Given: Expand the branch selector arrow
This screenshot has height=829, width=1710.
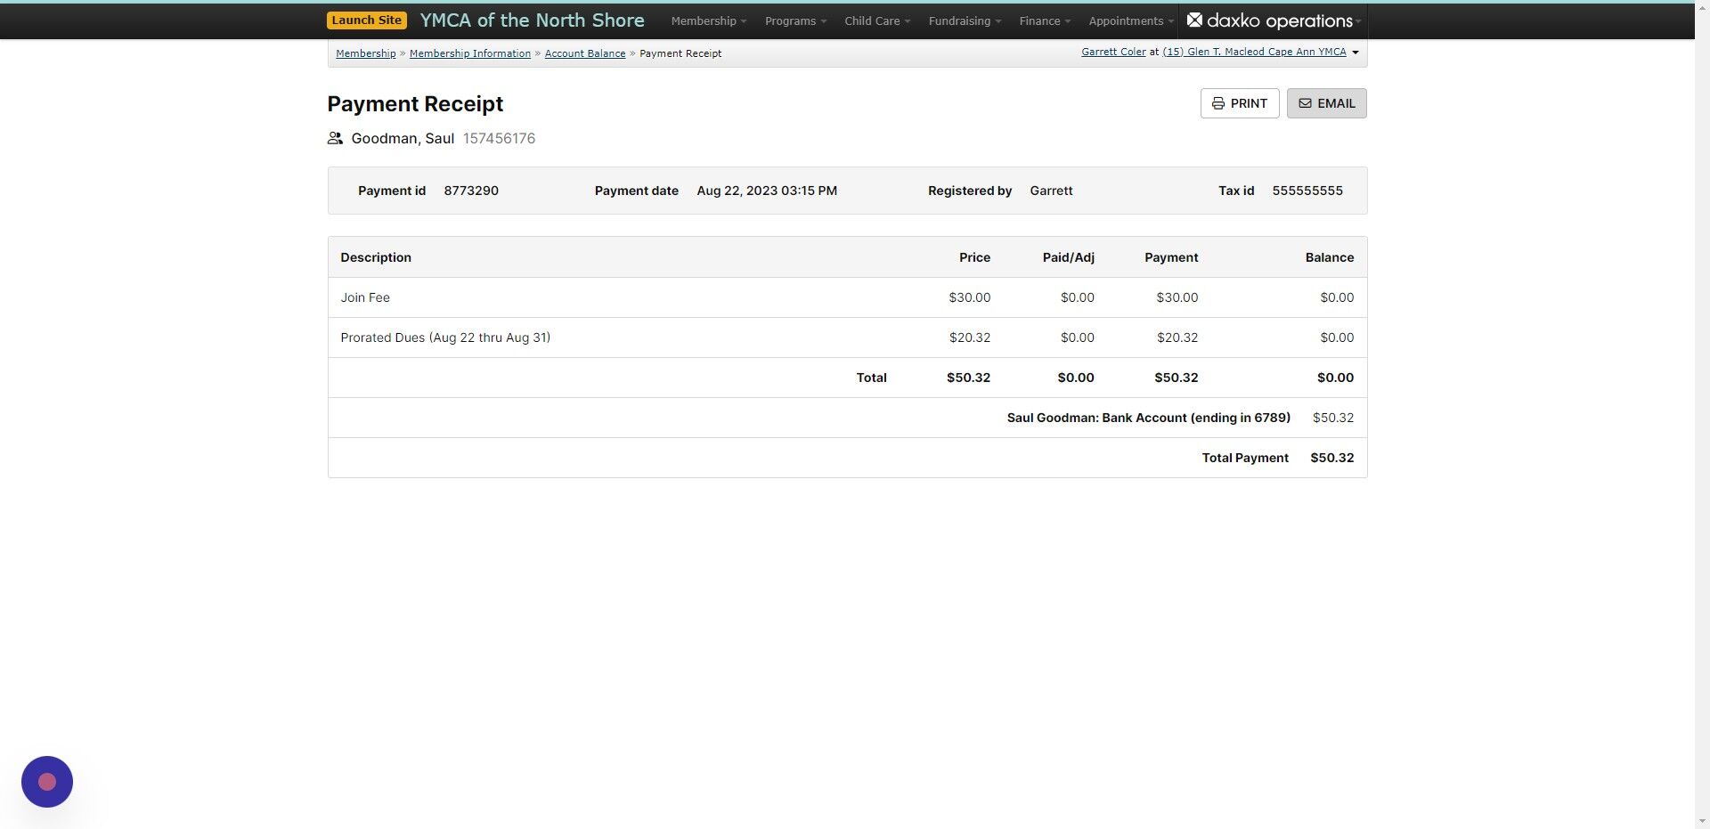Looking at the screenshot, I should click(1356, 53).
